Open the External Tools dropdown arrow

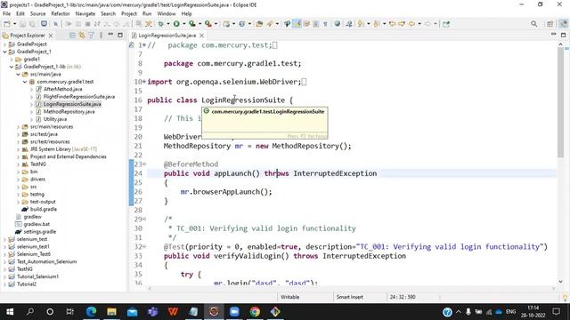pyautogui.click(x=216, y=24)
